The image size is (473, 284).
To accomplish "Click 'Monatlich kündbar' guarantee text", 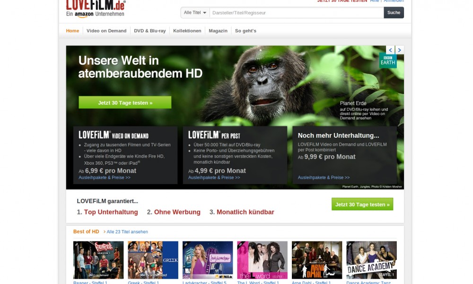I will (x=245, y=212).
